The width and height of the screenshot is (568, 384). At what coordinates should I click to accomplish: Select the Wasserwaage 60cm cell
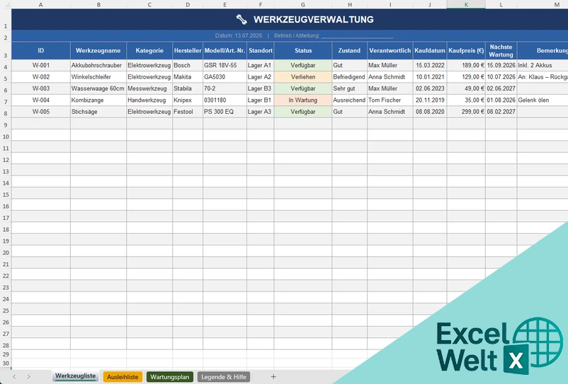pyautogui.click(x=98, y=88)
